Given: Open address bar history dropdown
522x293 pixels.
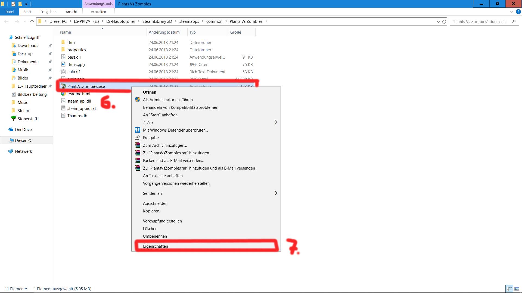Looking at the screenshot, I should 438,22.
